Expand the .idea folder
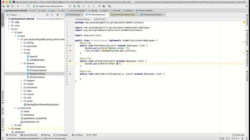 9,22
